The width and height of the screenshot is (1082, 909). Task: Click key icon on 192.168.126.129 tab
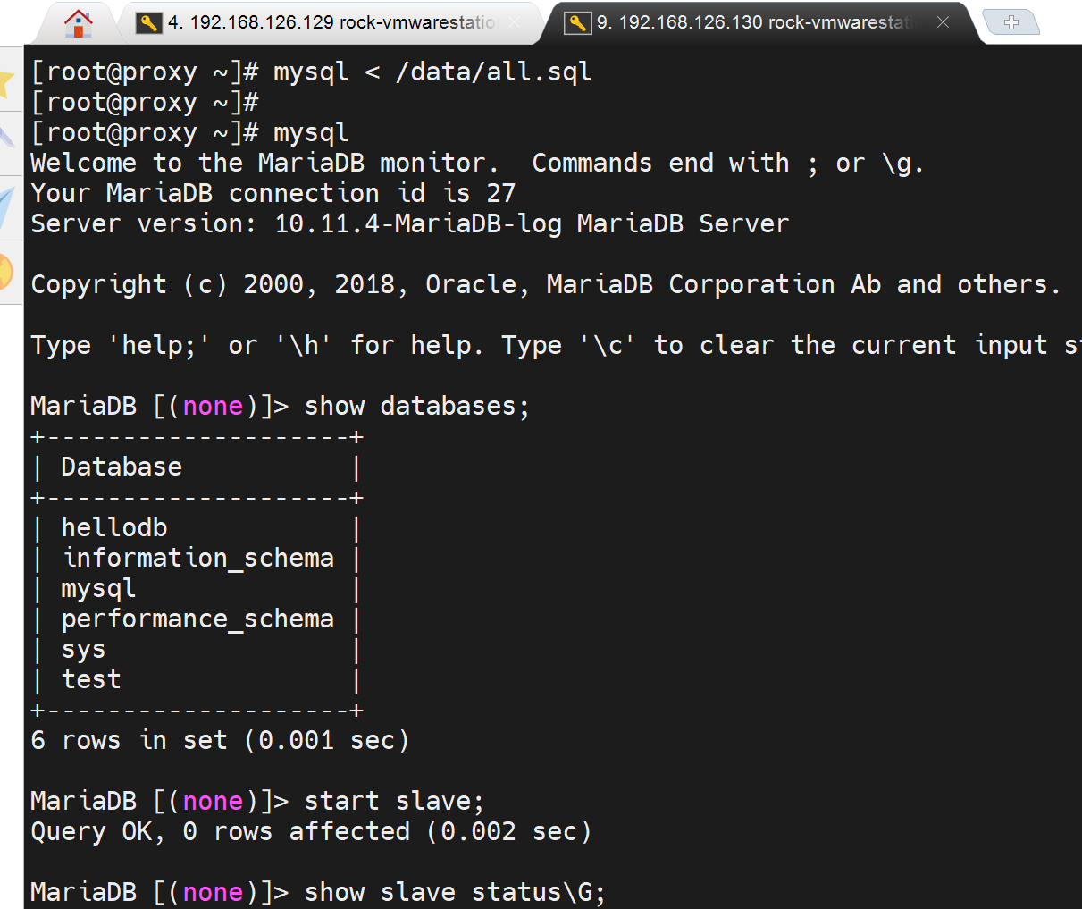[148, 23]
